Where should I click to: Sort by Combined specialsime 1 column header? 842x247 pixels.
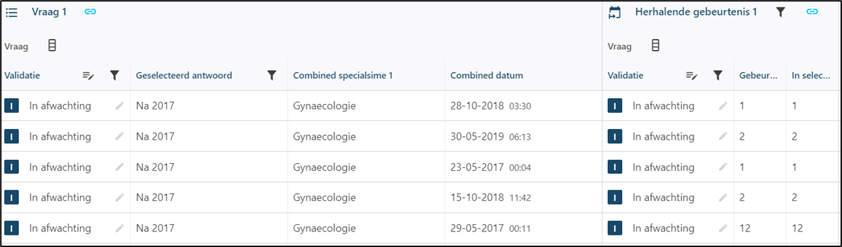point(343,76)
